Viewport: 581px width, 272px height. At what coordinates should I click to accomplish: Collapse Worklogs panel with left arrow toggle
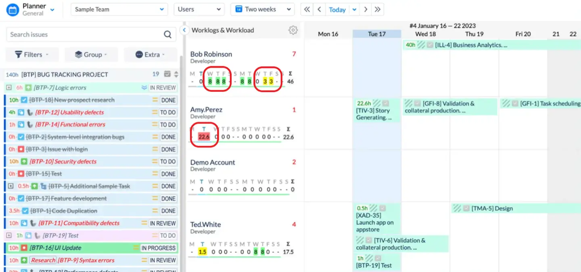tap(184, 30)
